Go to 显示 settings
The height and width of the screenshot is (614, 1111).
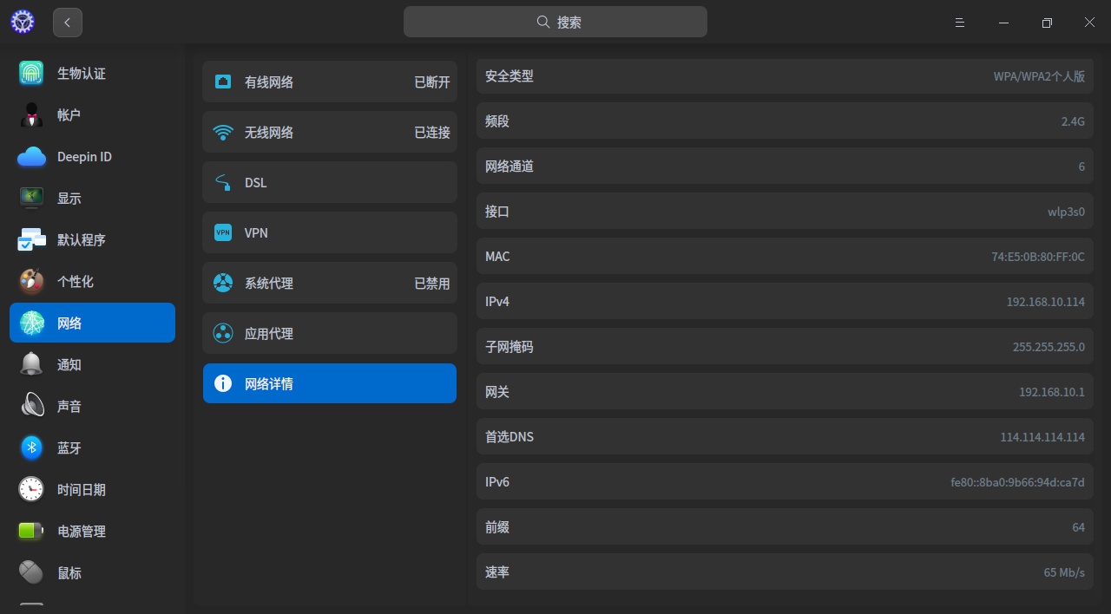pos(69,199)
